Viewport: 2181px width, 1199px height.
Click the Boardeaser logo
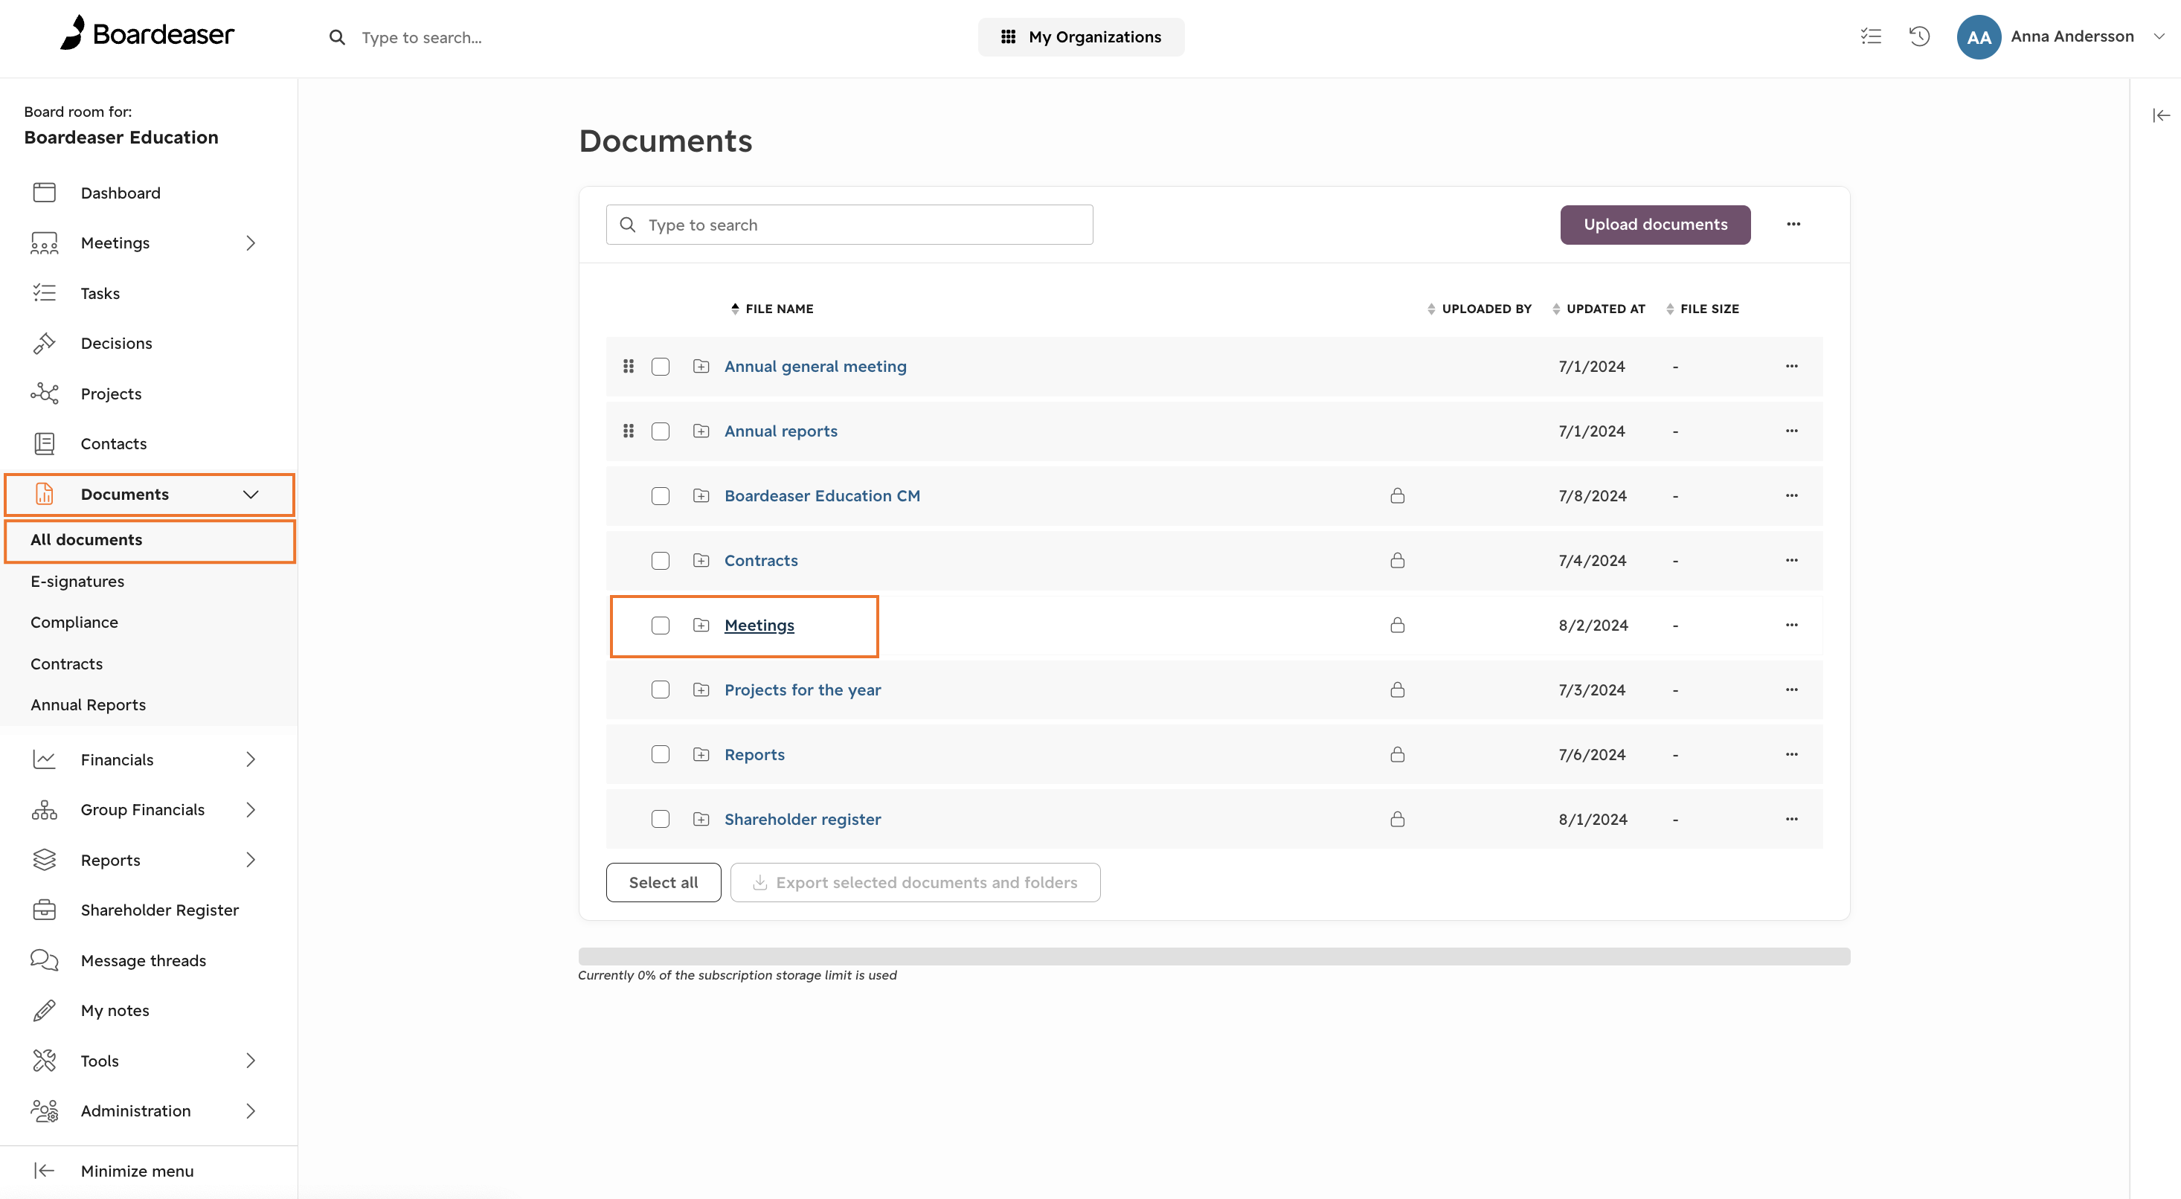[147, 34]
